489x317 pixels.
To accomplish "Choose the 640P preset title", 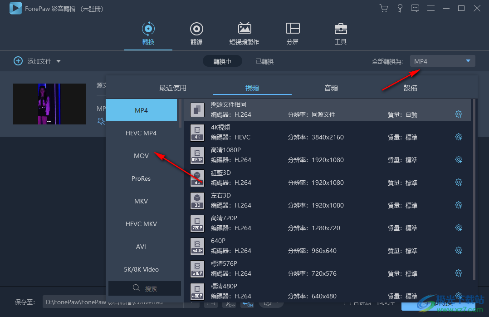I will tap(218, 241).
